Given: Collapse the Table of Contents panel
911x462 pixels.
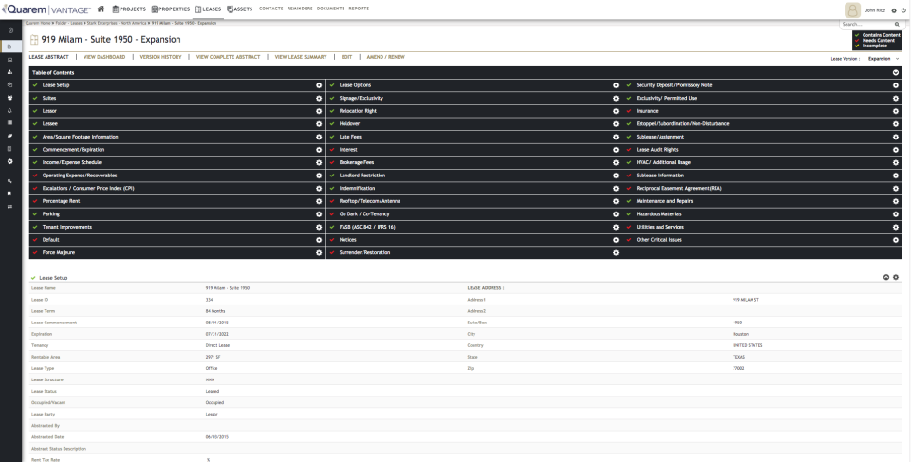Looking at the screenshot, I should click(x=895, y=73).
